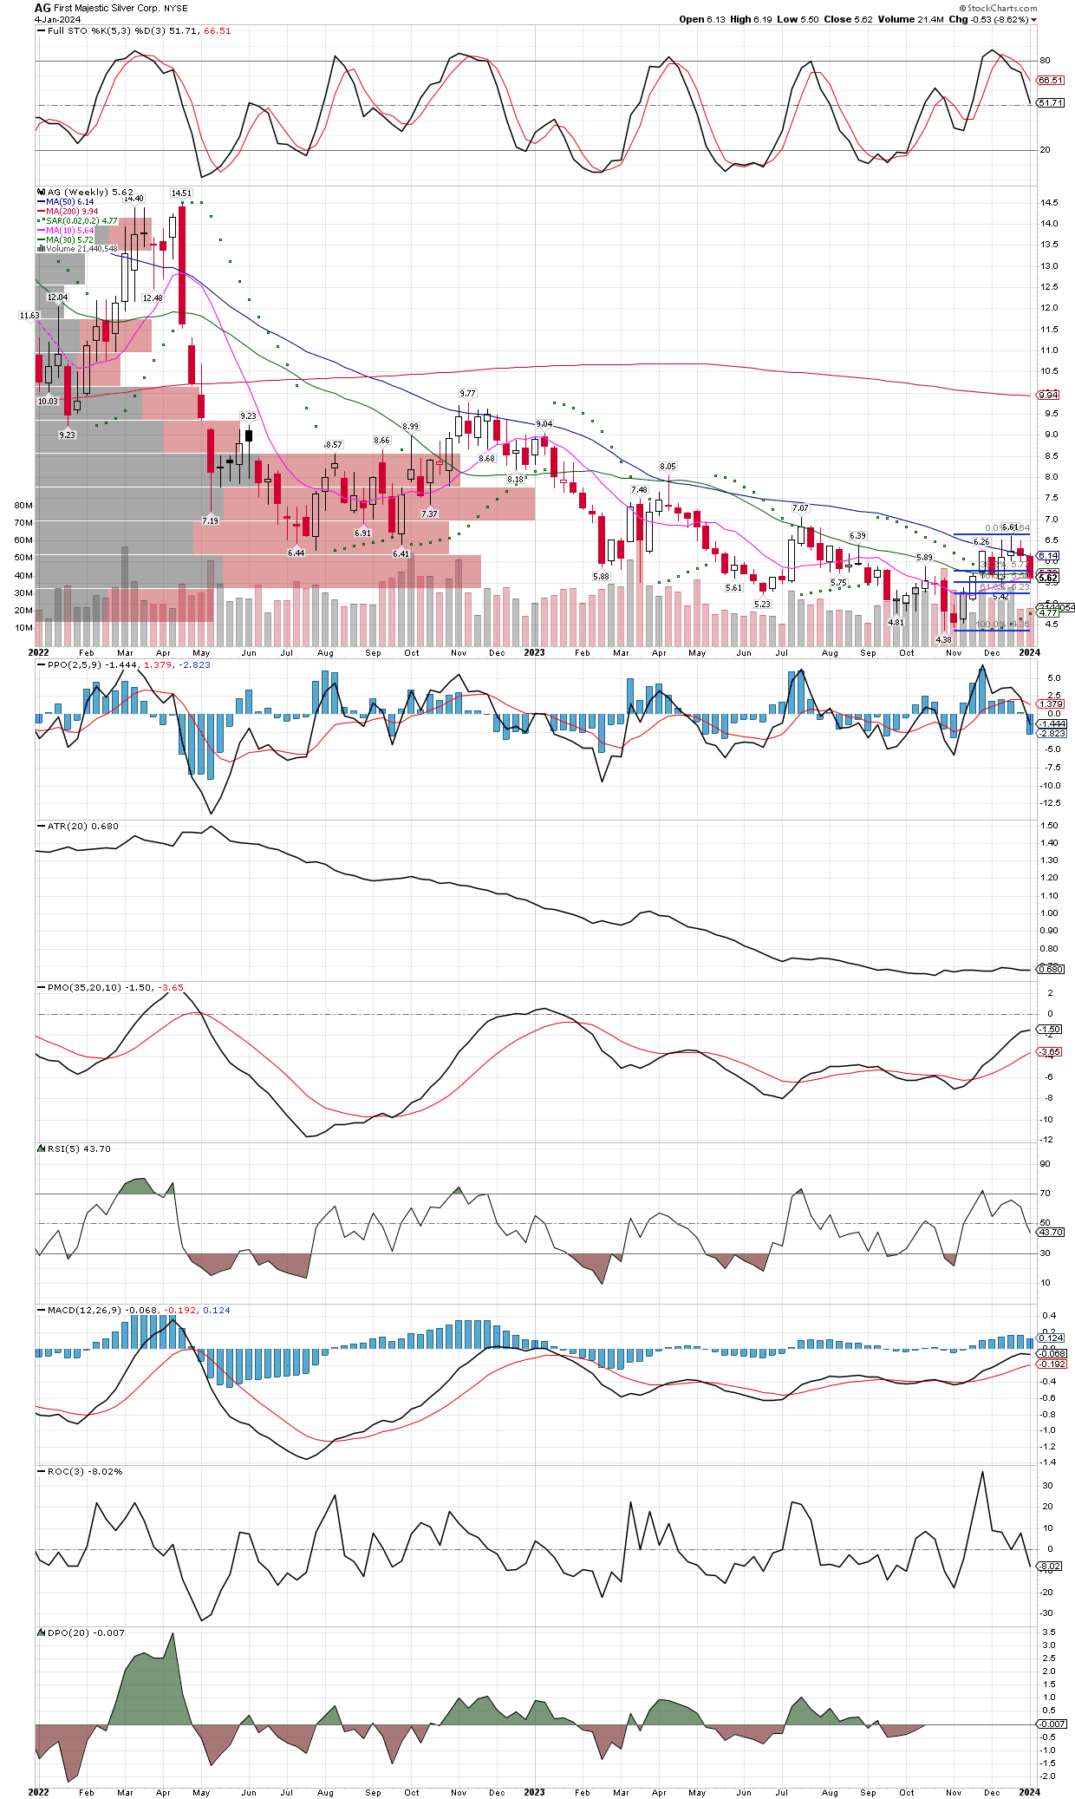Click the High 6.19 value
Image resolution: width=1075 pixels, height=1799 pixels.
pyautogui.click(x=750, y=19)
